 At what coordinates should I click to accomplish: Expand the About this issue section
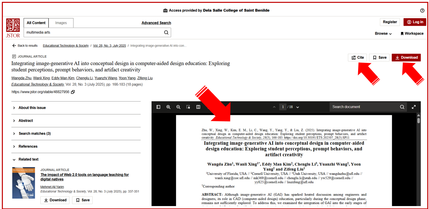pyautogui.click(x=76, y=108)
